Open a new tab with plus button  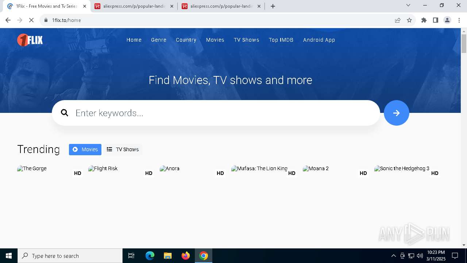pos(273,6)
